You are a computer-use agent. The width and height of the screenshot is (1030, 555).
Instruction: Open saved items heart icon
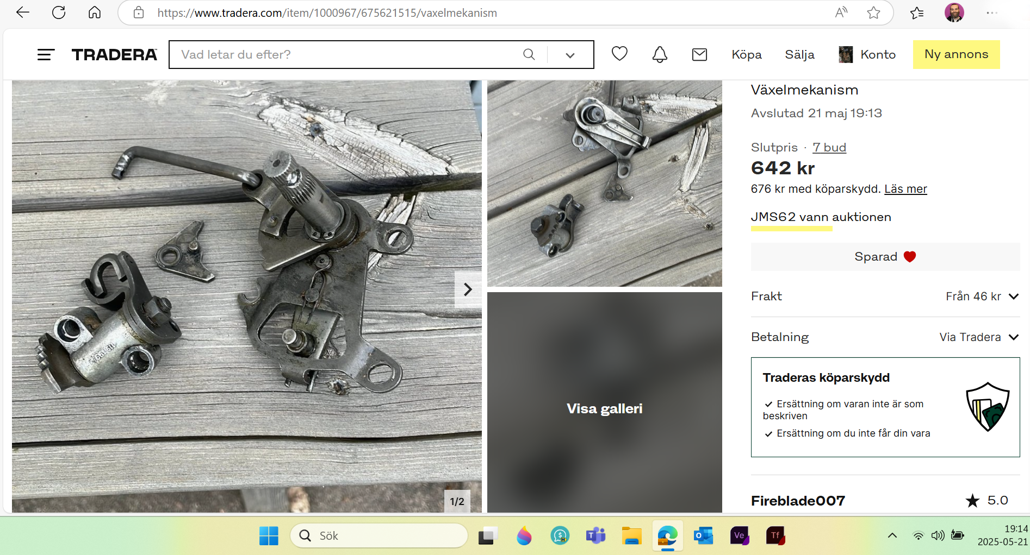619,54
